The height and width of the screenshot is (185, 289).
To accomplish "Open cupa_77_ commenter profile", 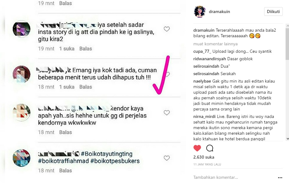I will pos(202,52).
